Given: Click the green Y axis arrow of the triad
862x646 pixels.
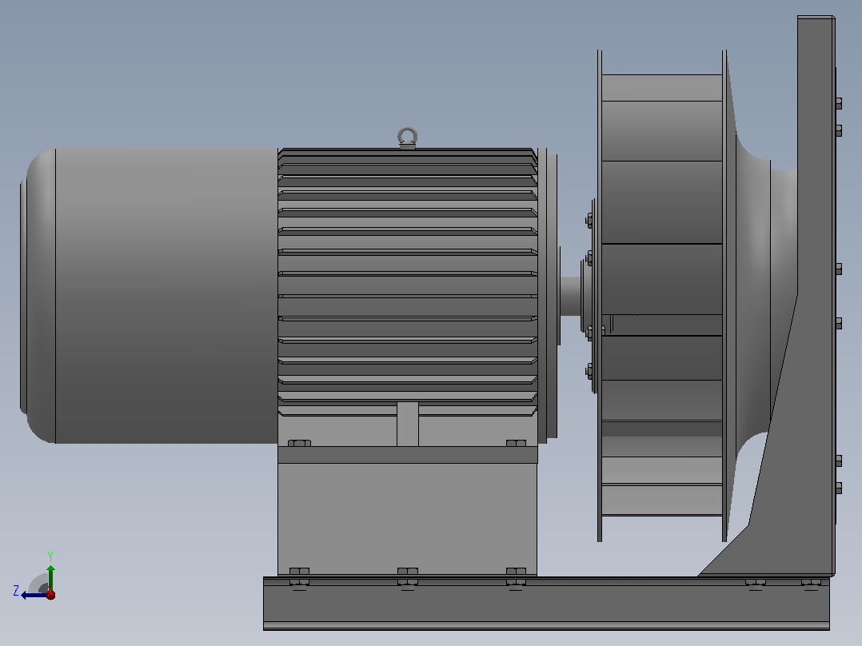Looking at the screenshot, I should pyautogui.click(x=50, y=576).
